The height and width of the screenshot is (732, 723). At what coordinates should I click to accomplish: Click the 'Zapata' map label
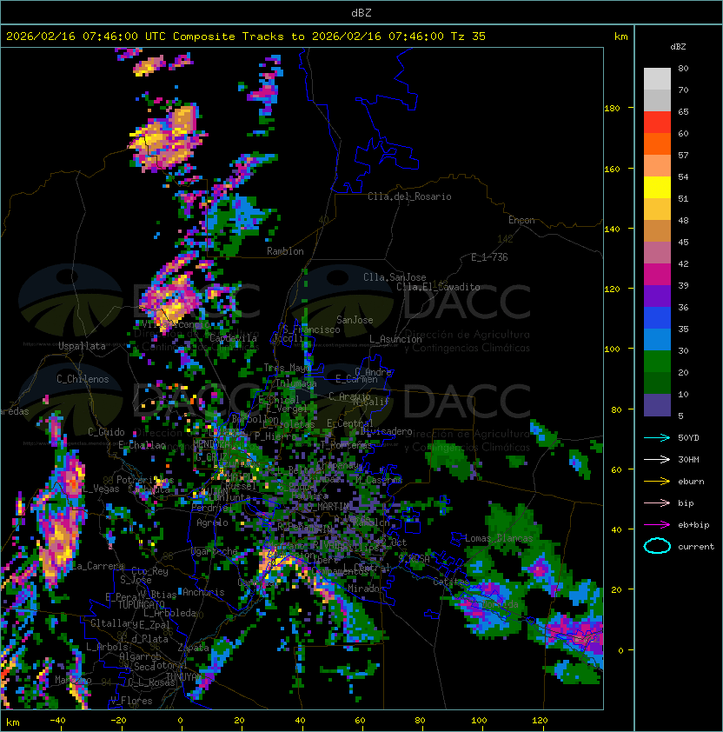tap(193, 648)
